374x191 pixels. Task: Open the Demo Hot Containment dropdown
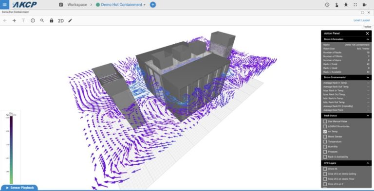click(121, 5)
